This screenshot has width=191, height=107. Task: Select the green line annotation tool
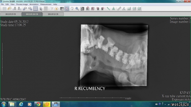tap(108, 9)
